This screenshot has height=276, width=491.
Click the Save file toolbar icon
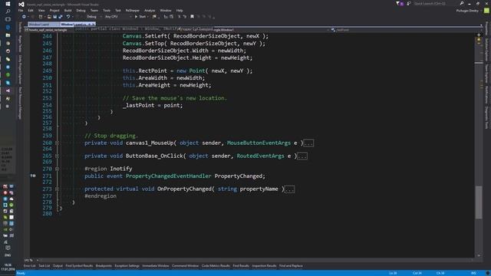[x=54, y=17]
